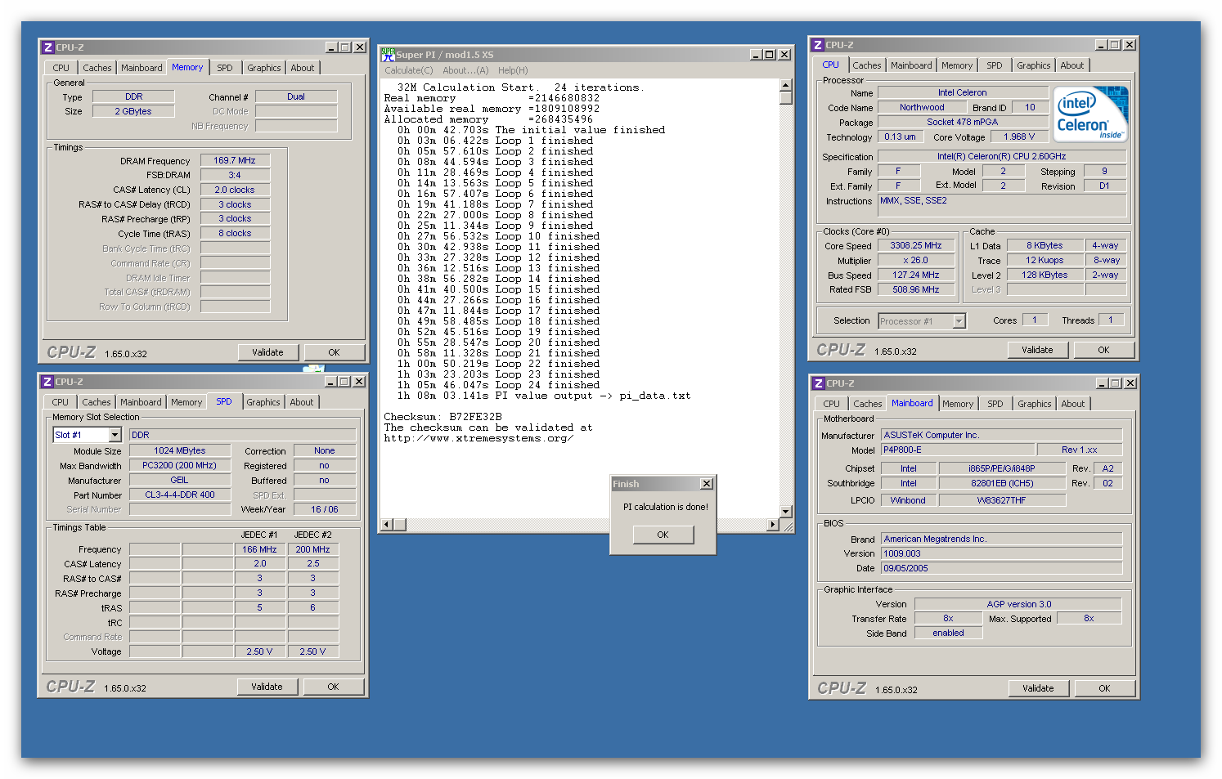
Task: Switch to Caches tab in Memory window
Action: (97, 68)
